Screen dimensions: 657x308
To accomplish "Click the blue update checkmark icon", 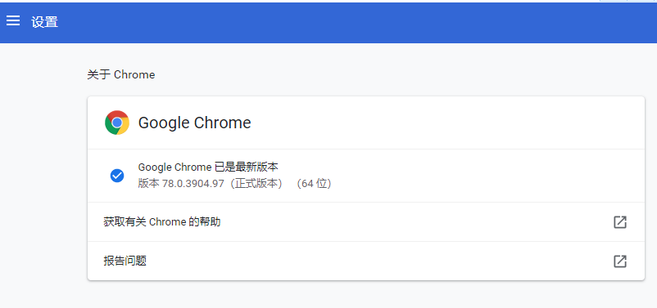I will 117,176.
